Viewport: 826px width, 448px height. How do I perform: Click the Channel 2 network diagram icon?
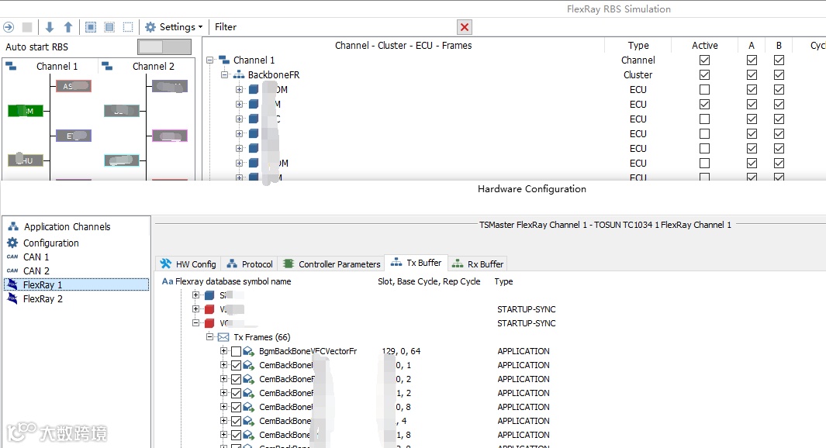tap(107, 66)
